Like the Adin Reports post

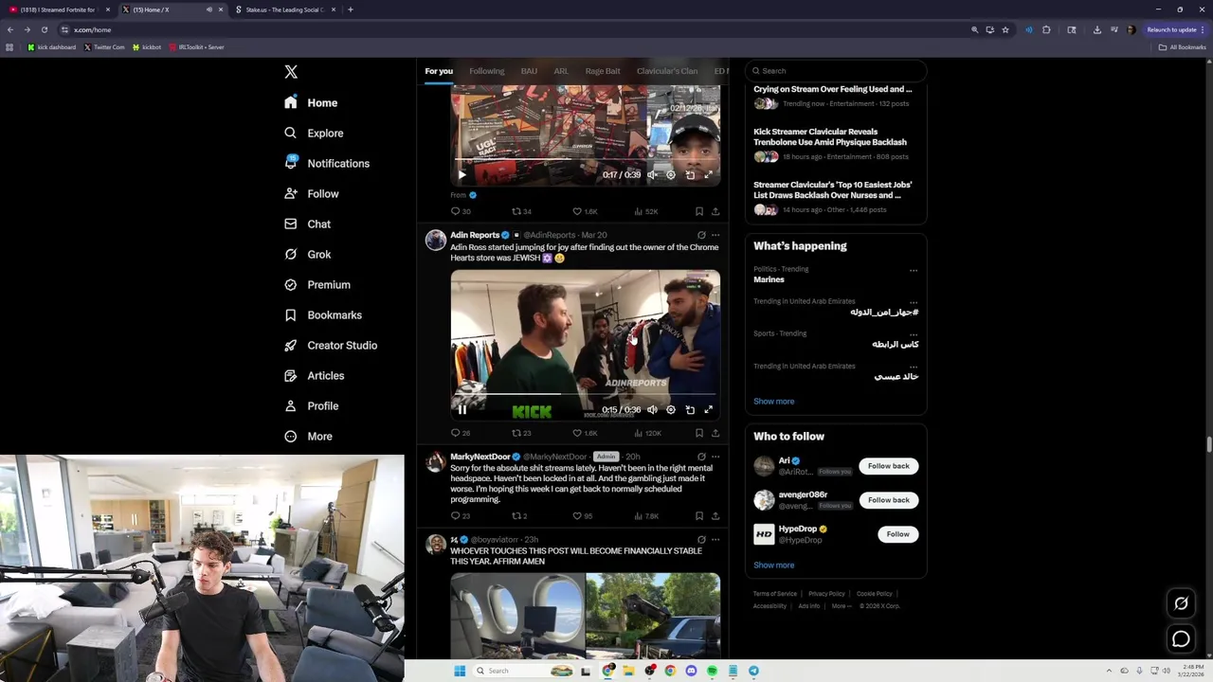click(x=585, y=433)
